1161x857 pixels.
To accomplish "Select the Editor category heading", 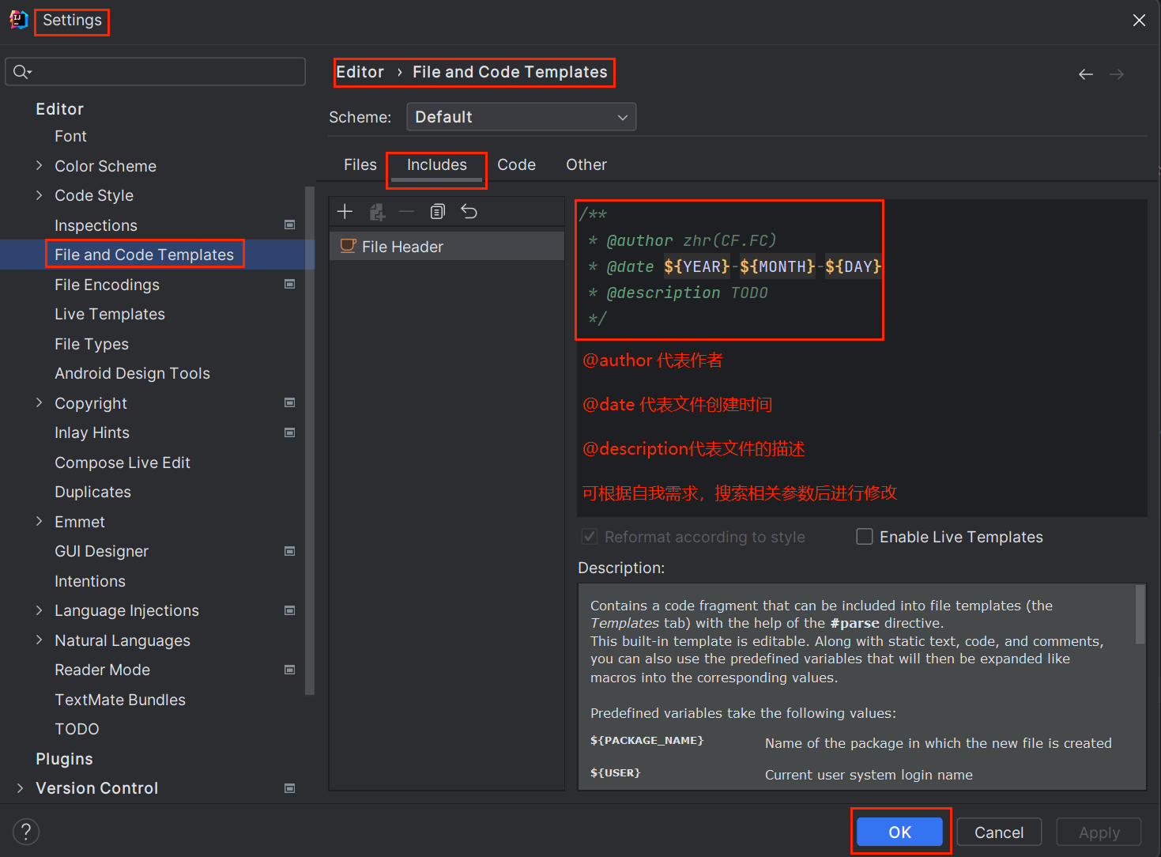I will 60,109.
